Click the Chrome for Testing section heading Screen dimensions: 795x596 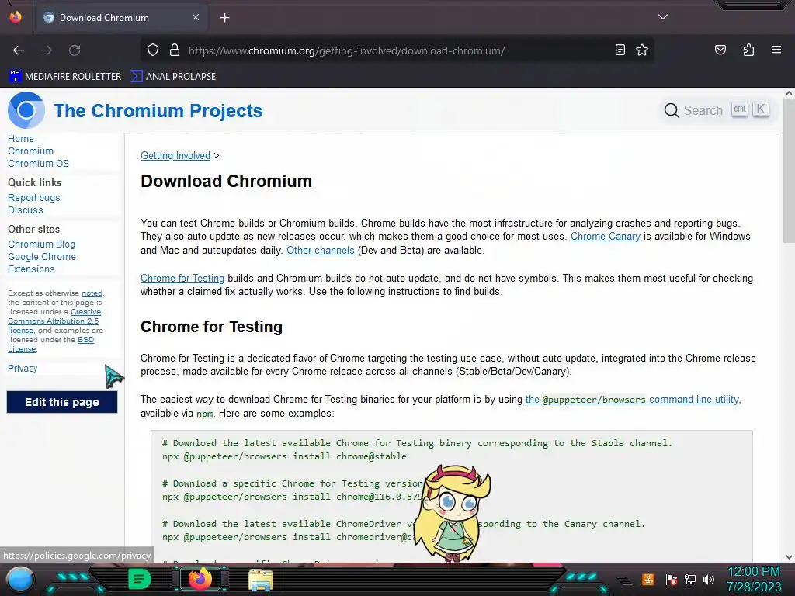pos(211,327)
